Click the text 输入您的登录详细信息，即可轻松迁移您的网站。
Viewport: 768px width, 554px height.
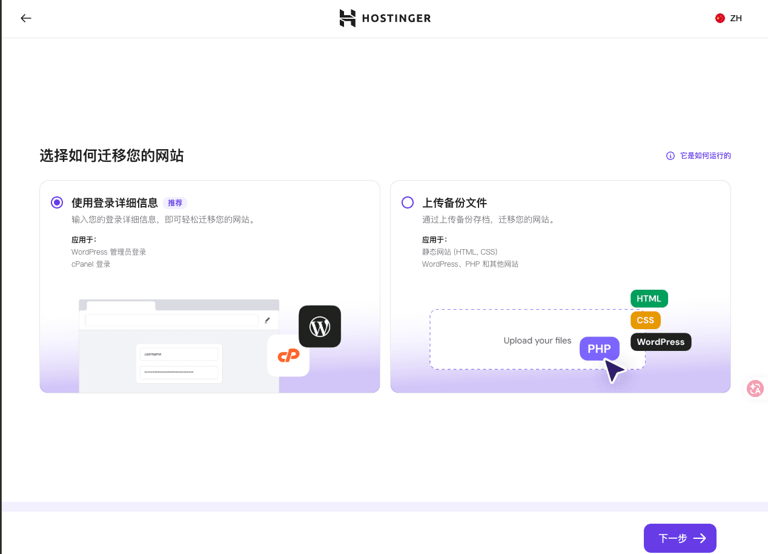pos(164,219)
